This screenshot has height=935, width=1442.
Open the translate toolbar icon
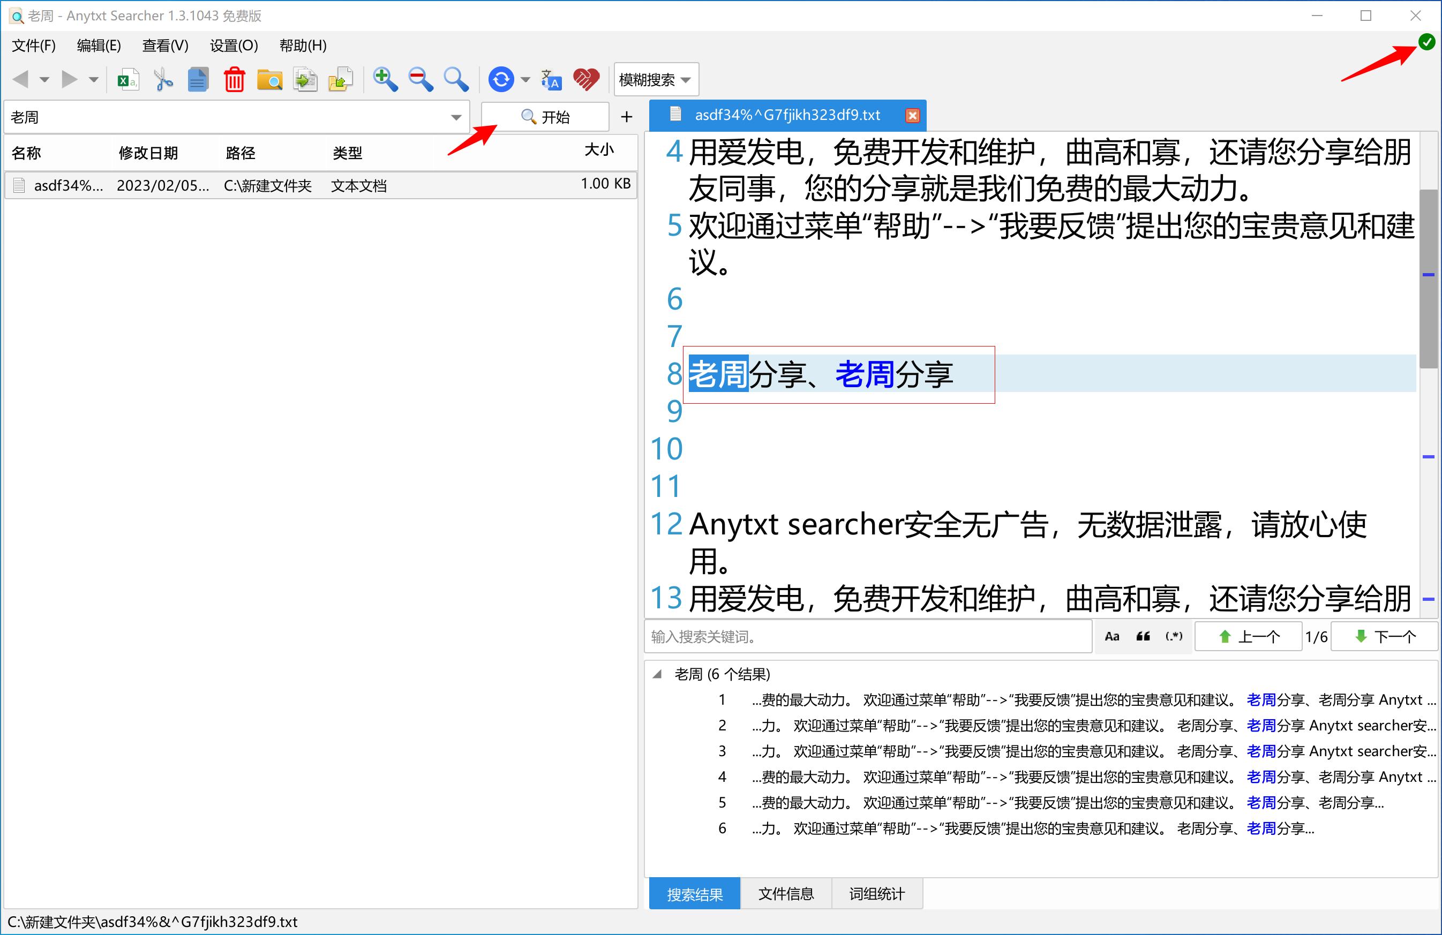point(550,79)
